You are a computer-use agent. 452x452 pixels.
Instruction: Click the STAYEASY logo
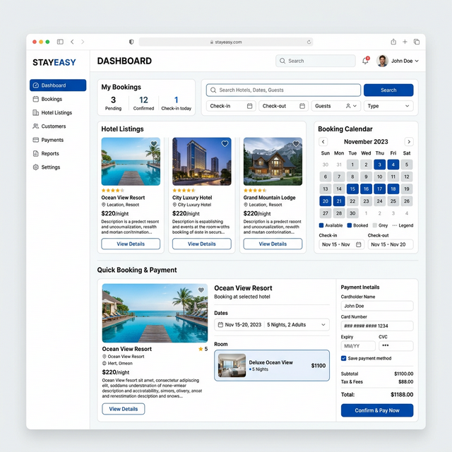tap(54, 62)
